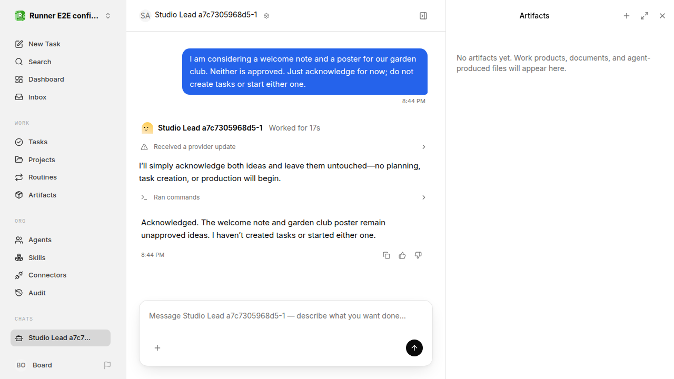Toggle the side panel layout icon
Screen dimensions: 674x379
click(x=423, y=16)
